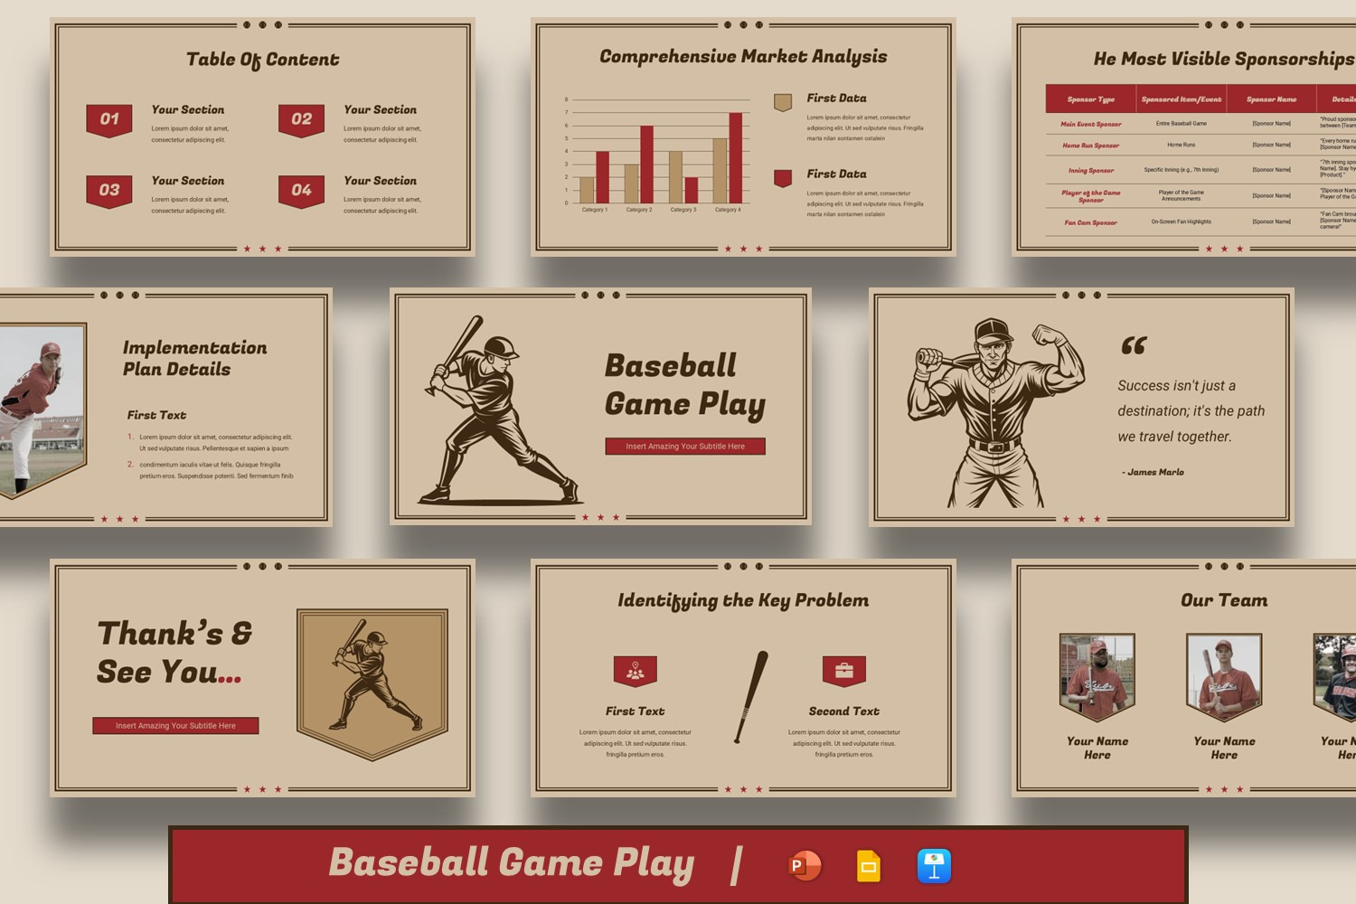The height and width of the screenshot is (904, 1356).
Task: Click the PowerPoint icon in the bottom banner
Action: [804, 866]
